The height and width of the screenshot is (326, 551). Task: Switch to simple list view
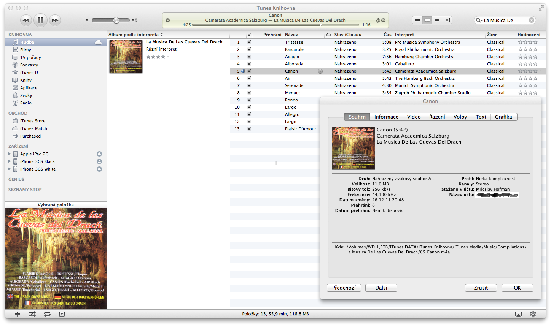click(416, 20)
